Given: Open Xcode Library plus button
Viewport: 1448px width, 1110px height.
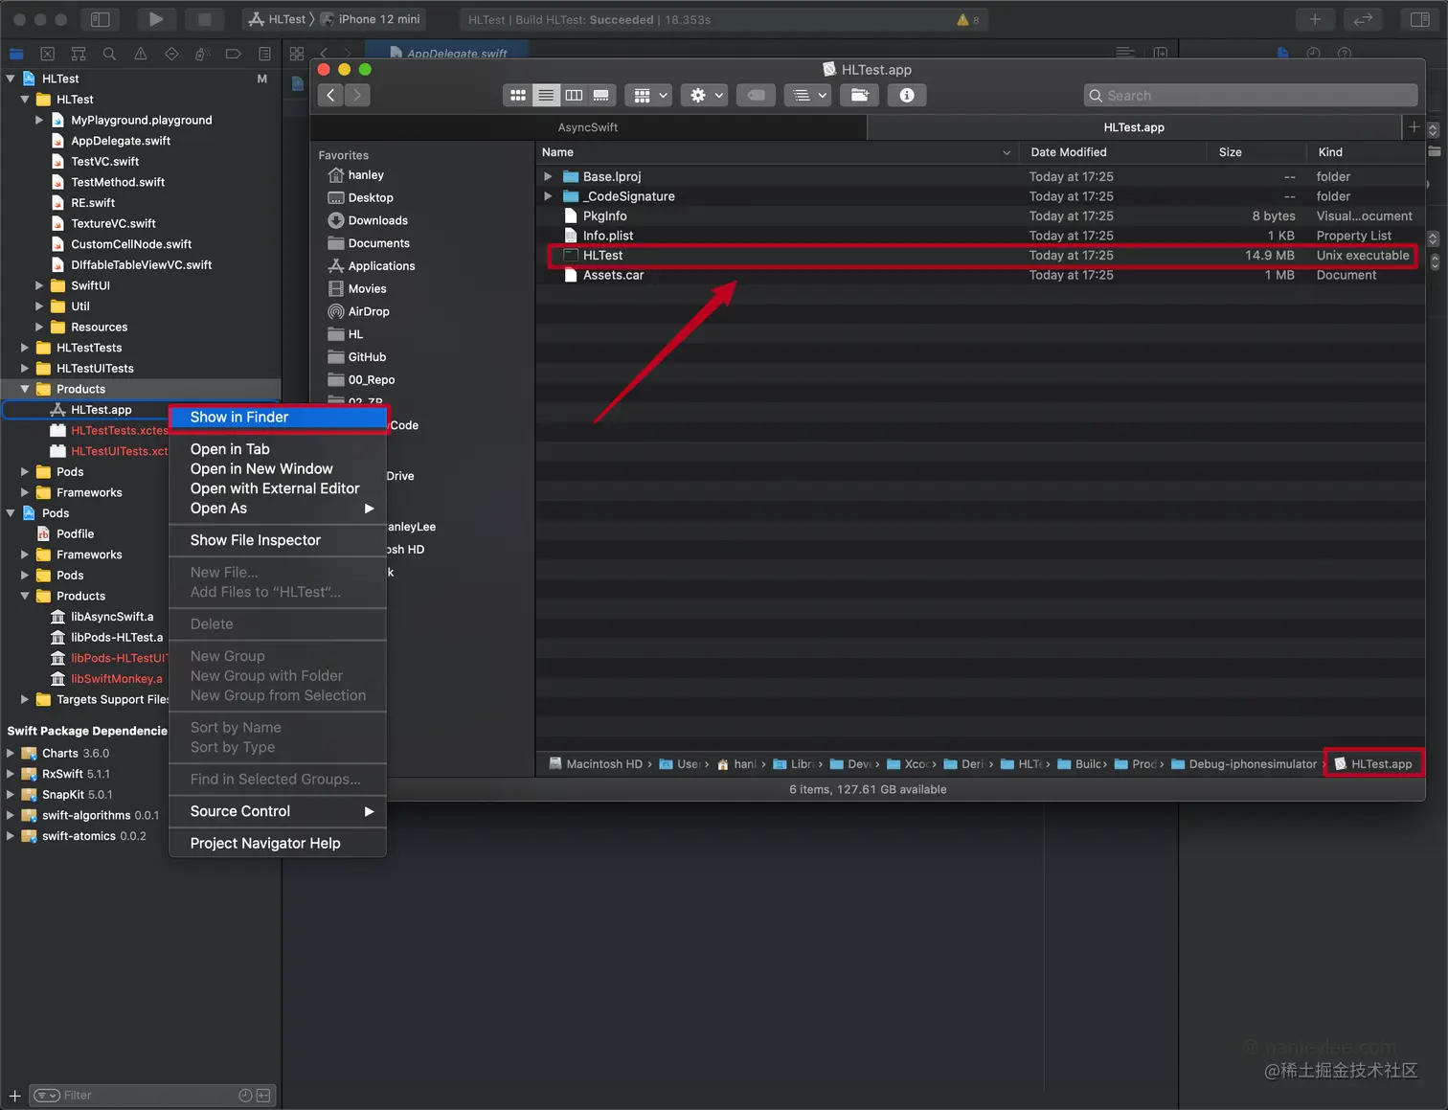Looking at the screenshot, I should (x=1315, y=19).
